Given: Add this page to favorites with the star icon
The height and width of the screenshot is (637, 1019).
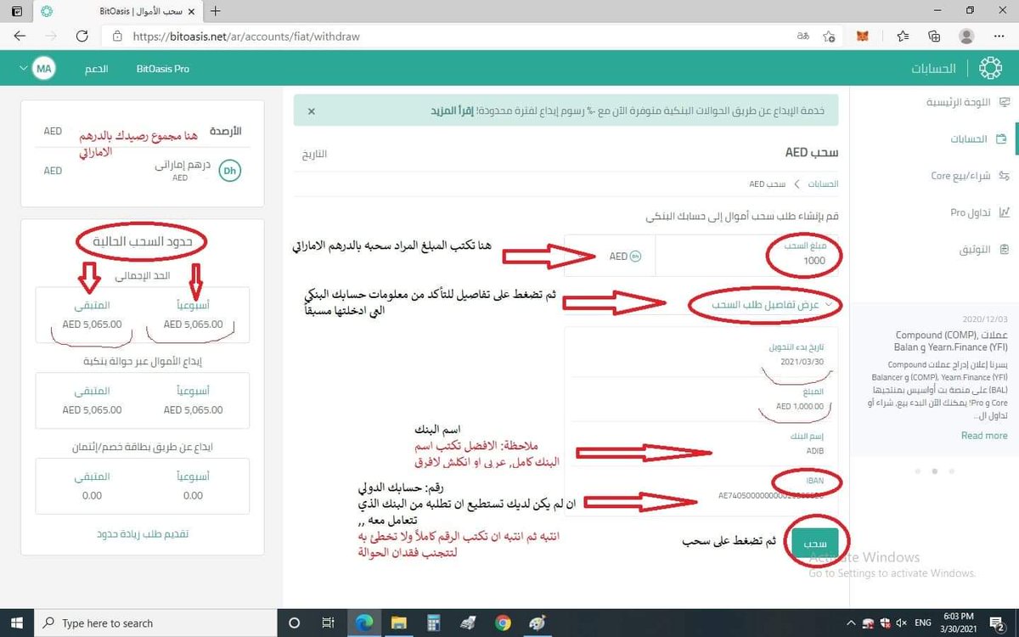Looking at the screenshot, I should 829,37.
